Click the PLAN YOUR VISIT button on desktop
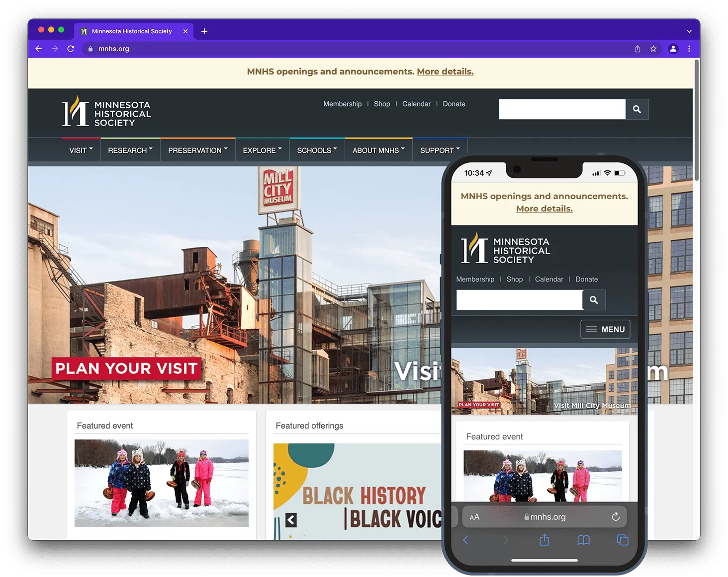Screen dimensions: 728x577 126,368
